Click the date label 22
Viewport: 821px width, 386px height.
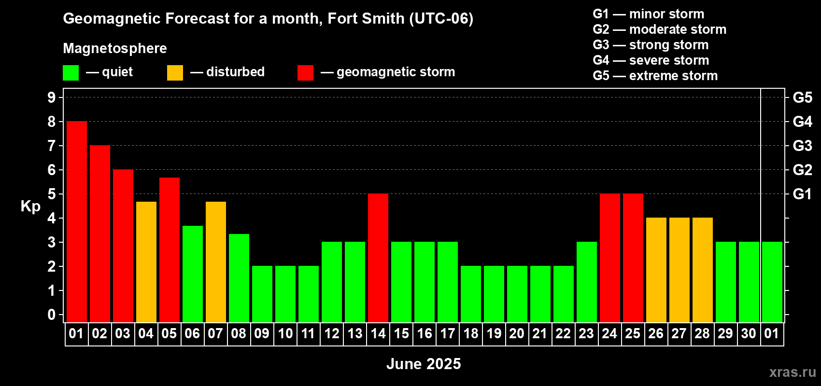563,333
